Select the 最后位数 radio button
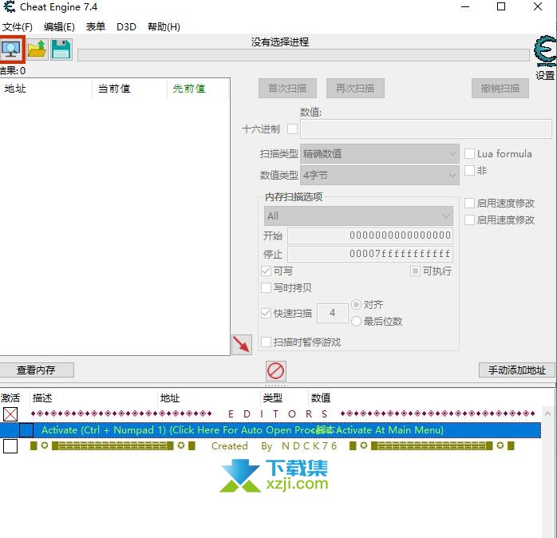The width and height of the screenshot is (557, 538). point(356,321)
